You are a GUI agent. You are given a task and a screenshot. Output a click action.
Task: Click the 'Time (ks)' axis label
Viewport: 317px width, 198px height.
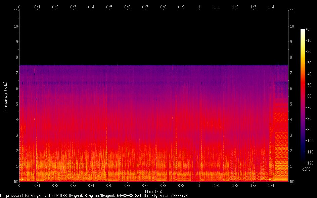(153, 192)
